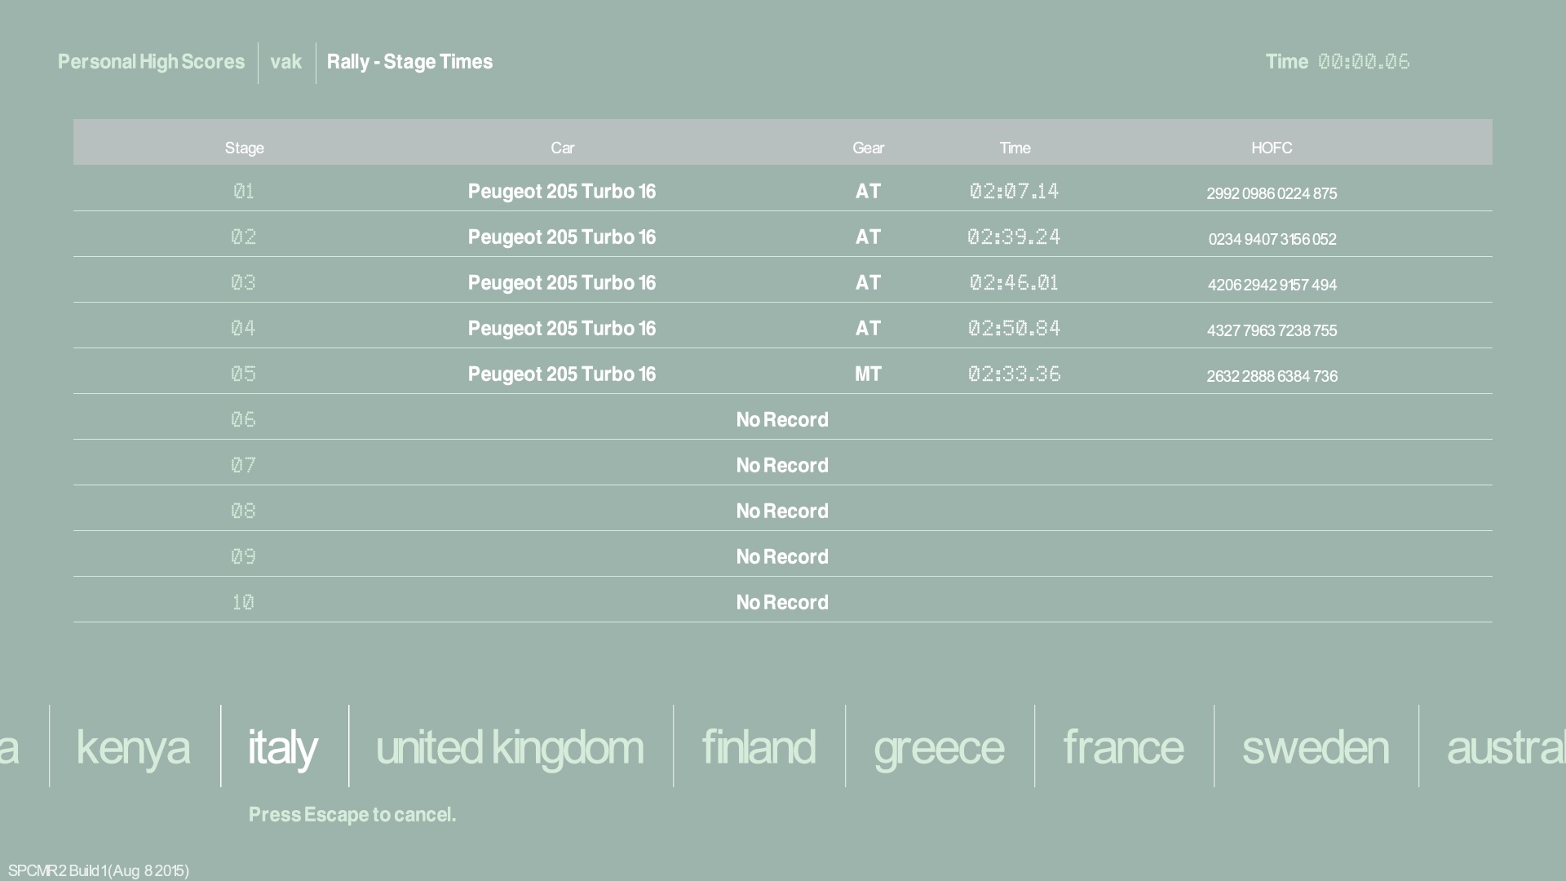The width and height of the screenshot is (1566, 881).
Task: Switch to france stage times
Action: [1123, 746]
